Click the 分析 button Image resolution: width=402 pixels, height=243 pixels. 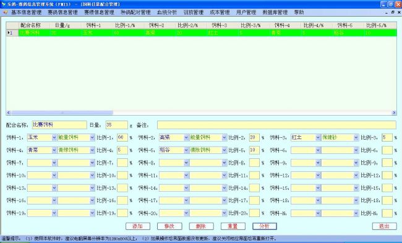[x=265, y=226]
